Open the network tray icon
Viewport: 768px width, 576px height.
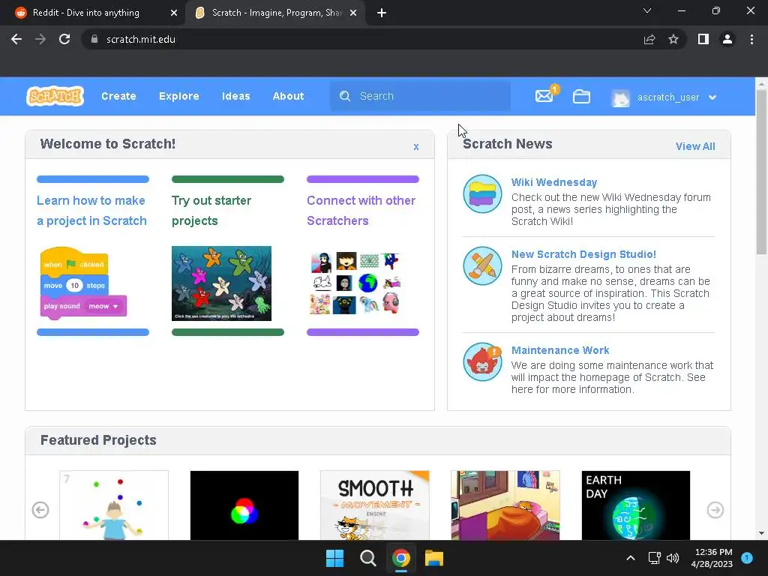coord(654,558)
